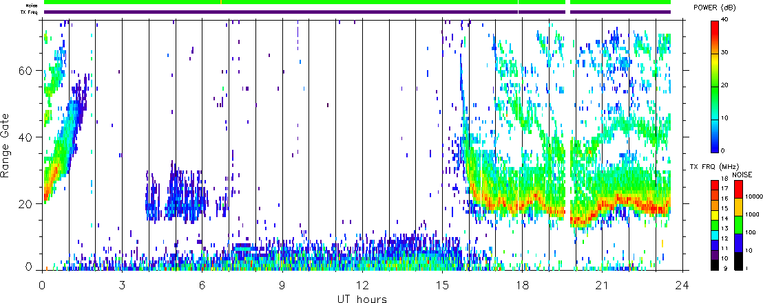763x303 pixels.
Task: Select the "21" tick label on the UT hours axis
Action: tap(603, 285)
